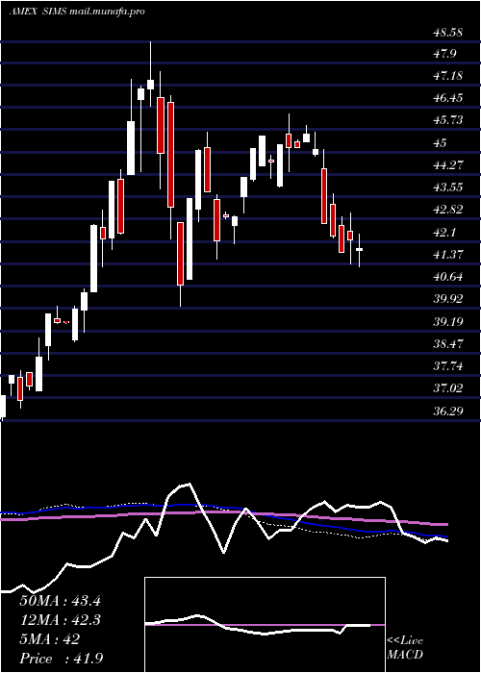Click the '39.92' price axis label
The height and width of the screenshot is (673, 481).
click(447, 299)
